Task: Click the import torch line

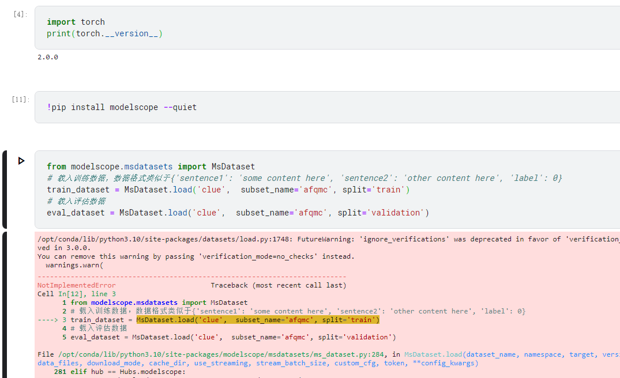Action: (x=76, y=22)
